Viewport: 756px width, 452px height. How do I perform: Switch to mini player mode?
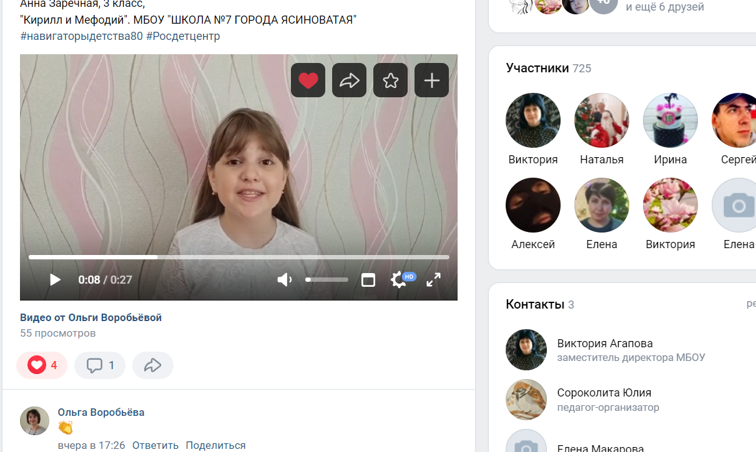(x=368, y=280)
